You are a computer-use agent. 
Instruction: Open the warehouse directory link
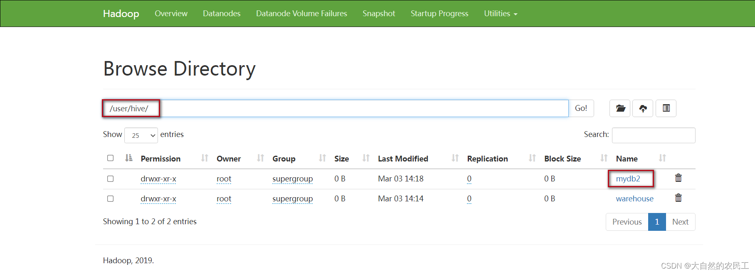point(634,198)
